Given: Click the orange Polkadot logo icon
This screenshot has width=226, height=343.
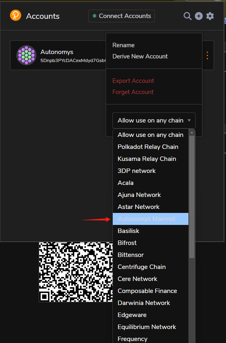Looking at the screenshot, I should pyautogui.click(x=16, y=15).
